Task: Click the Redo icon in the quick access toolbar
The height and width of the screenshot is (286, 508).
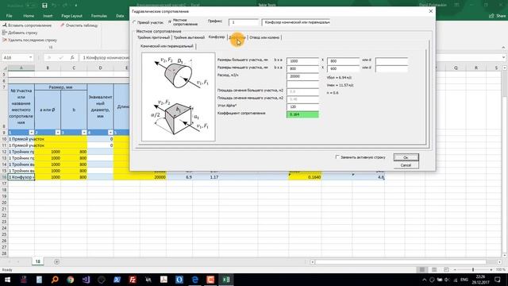Action: [66, 6]
